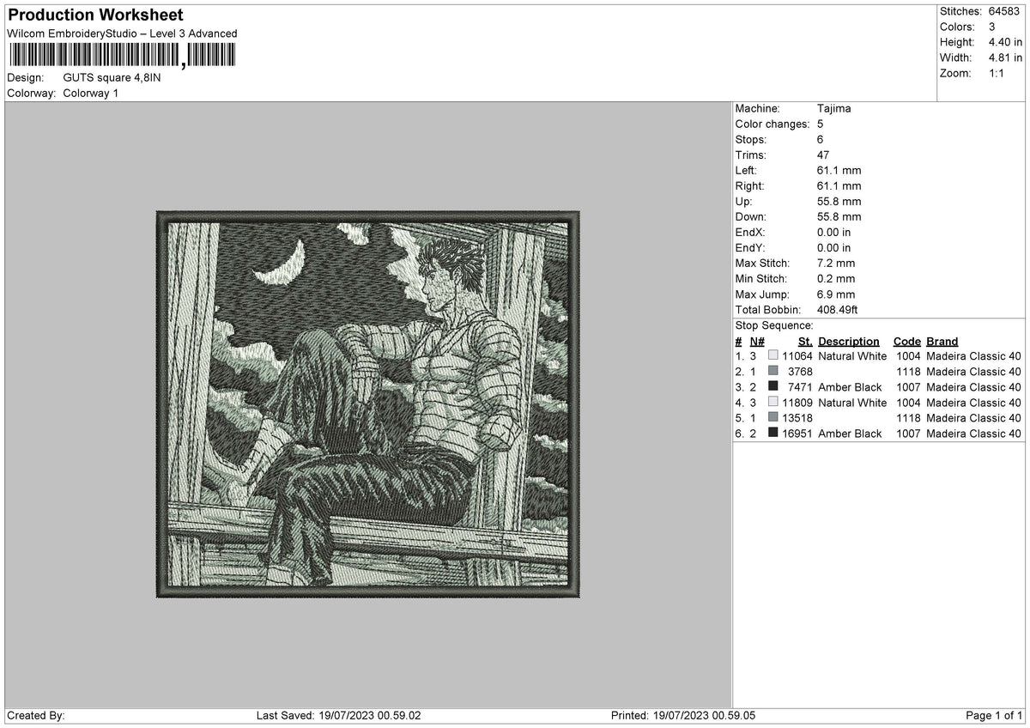1030x728 pixels.
Task: Click the Production Worksheet title
Action: point(94,15)
